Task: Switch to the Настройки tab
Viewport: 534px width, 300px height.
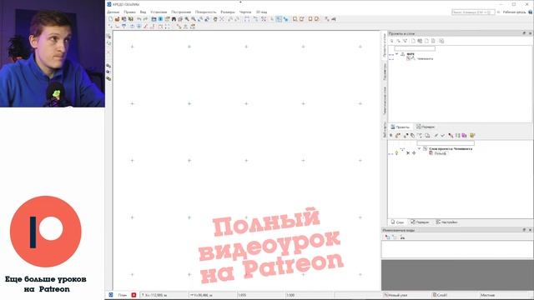Action: [x=446, y=222]
